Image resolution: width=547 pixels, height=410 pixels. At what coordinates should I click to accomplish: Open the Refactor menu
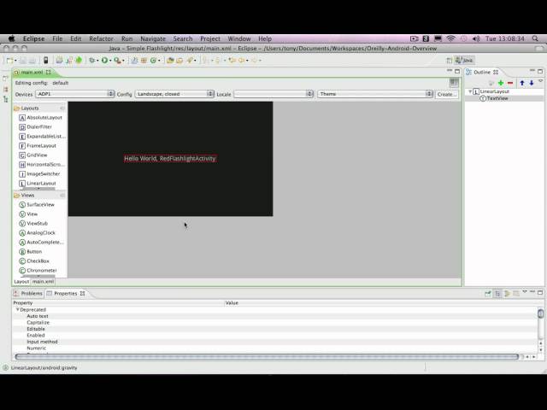tap(101, 38)
